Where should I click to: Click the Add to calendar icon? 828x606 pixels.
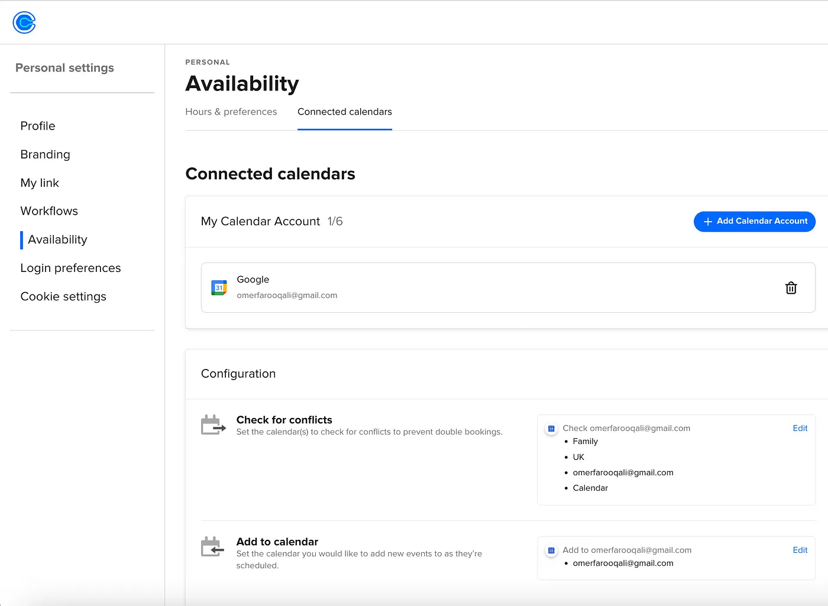pyautogui.click(x=213, y=547)
